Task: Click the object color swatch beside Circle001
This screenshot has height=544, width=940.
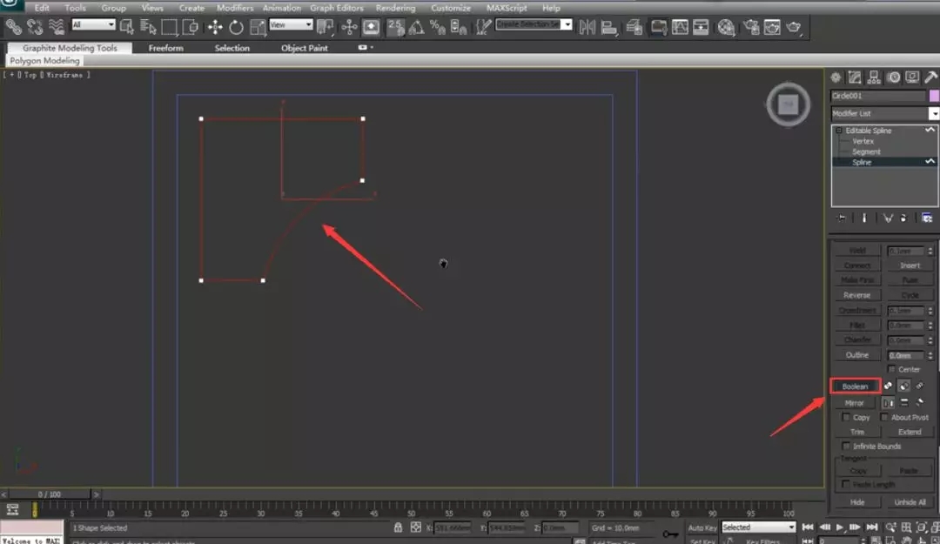Action: tap(934, 96)
